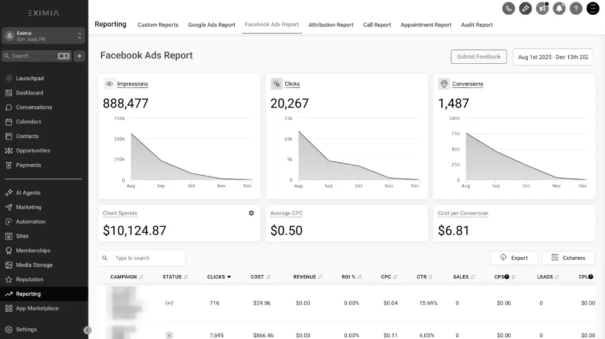Sort table by Status column
Screen dimensions: 605x339
[x=175, y=277]
